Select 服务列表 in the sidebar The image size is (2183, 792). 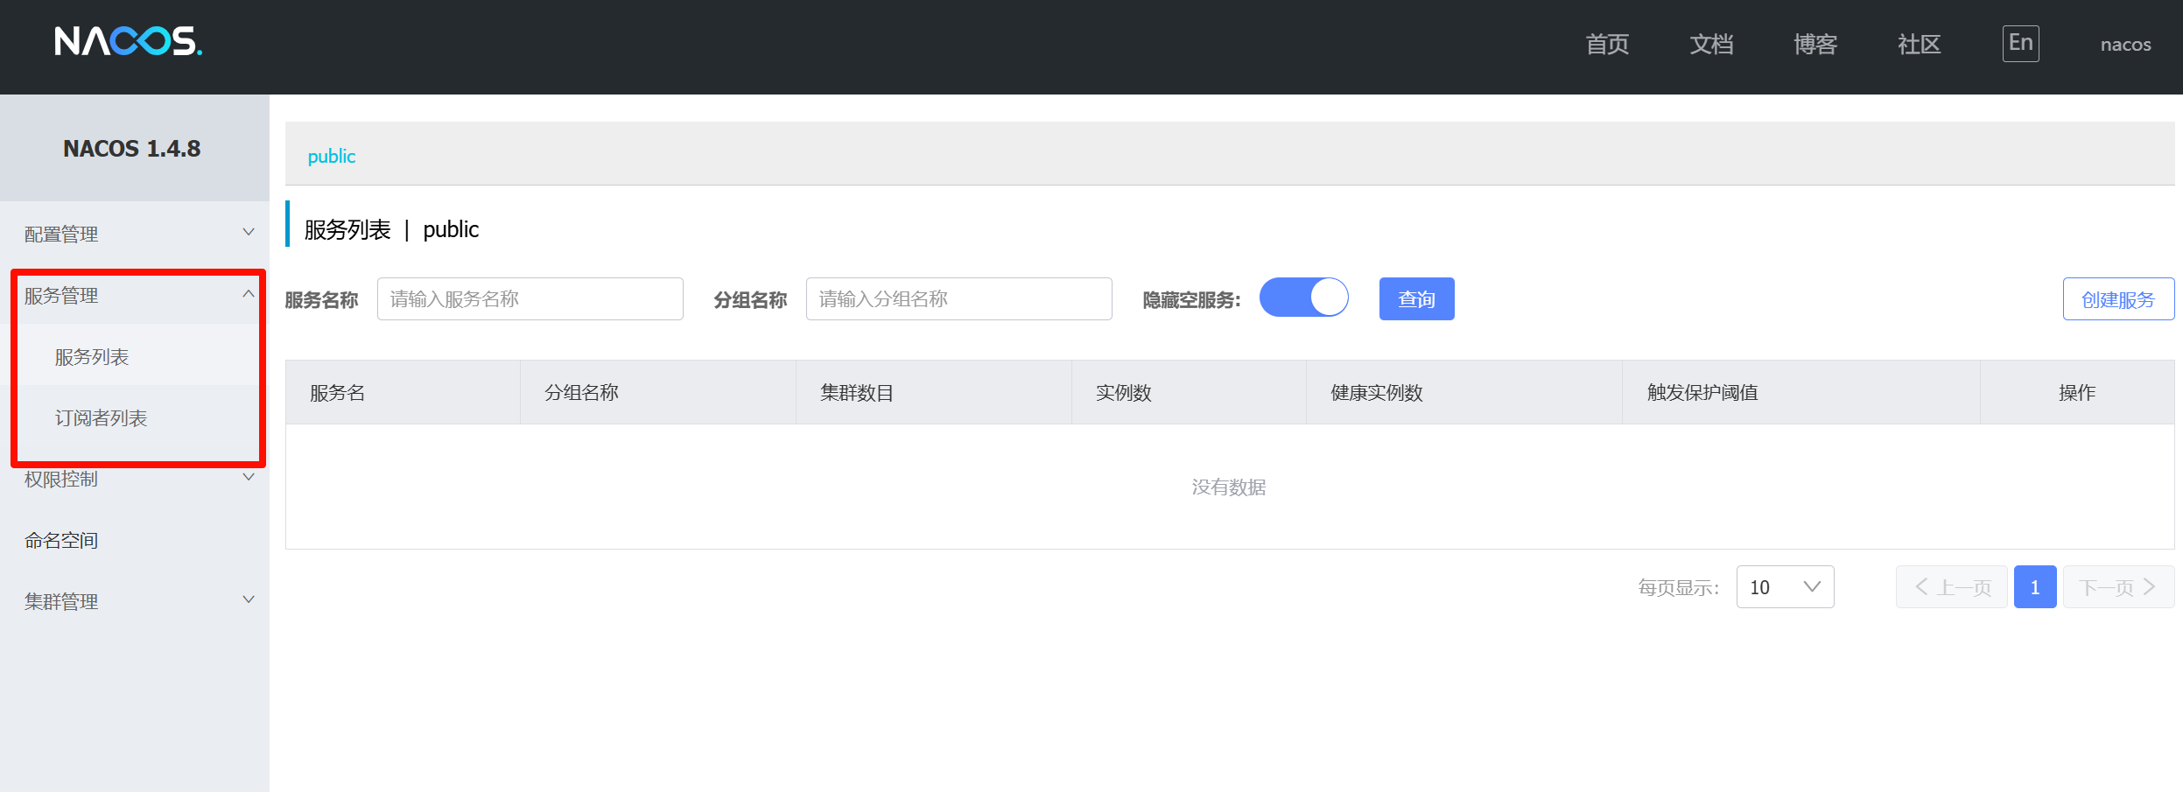tap(93, 355)
